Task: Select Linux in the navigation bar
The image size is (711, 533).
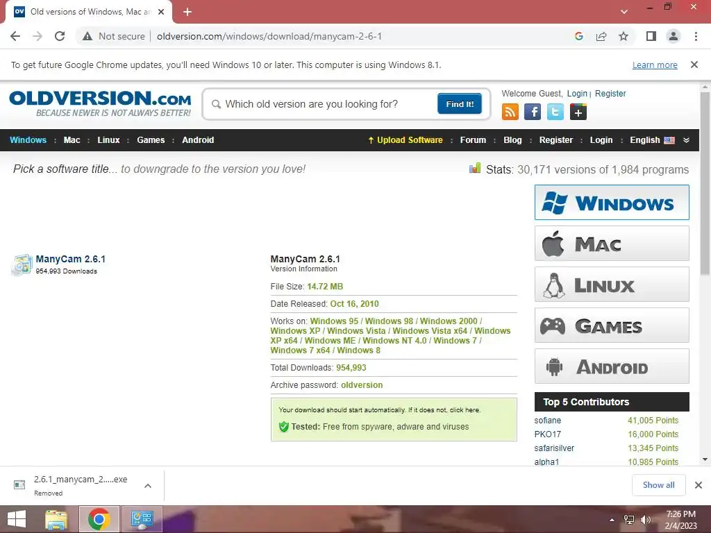Action: 108,140
